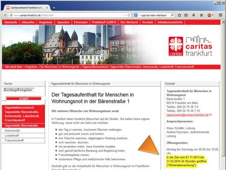Go to the browser home icon
The image size is (226, 170).
coord(201,15)
